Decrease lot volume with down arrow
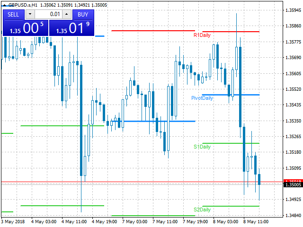The image size is (303, 227). (30, 14)
